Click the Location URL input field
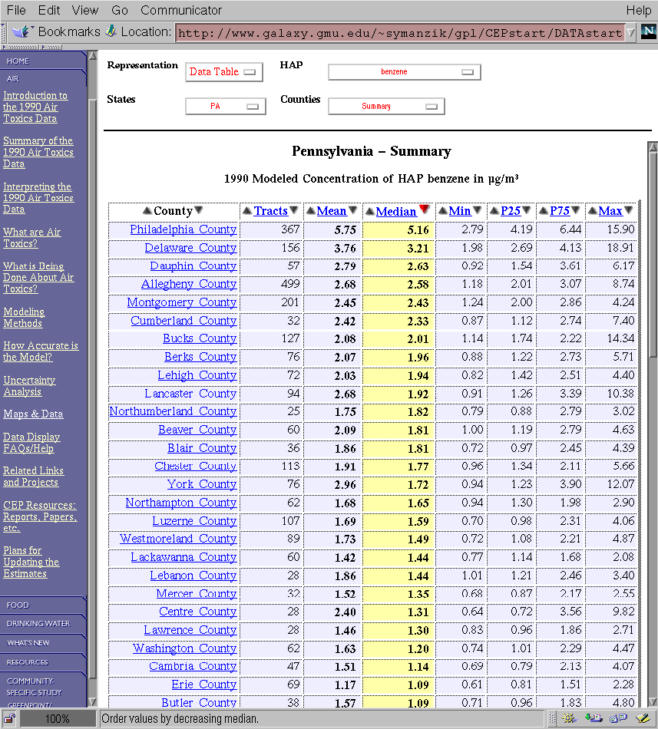This screenshot has height=729, width=658. click(398, 32)
